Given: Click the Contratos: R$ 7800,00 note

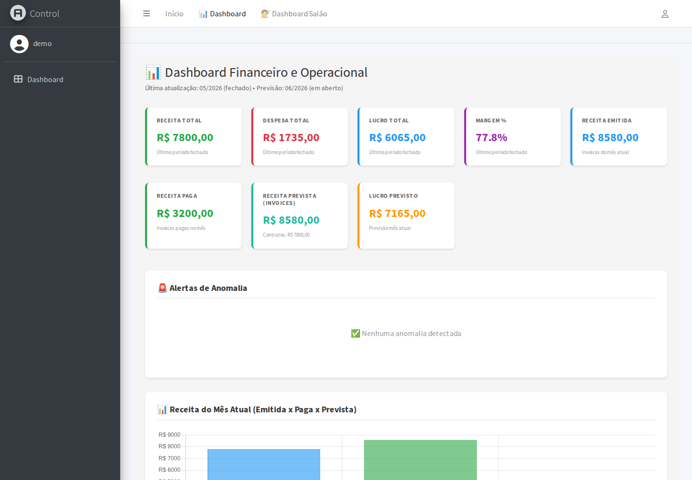Looking at the screenshot, I should [x=286, y=235].
